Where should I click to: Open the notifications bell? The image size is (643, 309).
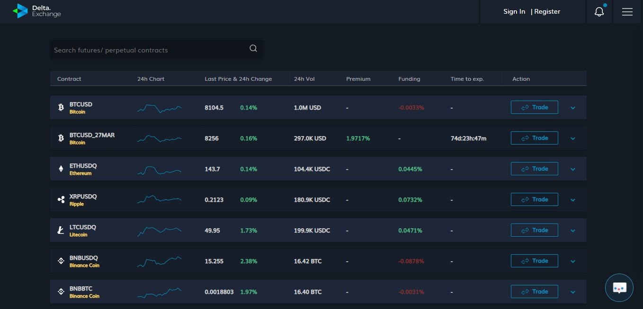(x=599, y=12)
